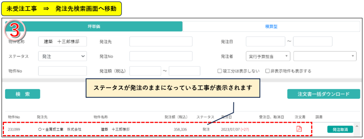Select 発注 status cell in results row
This screenshot has width=364, height=139.
(x=206, y=129)
